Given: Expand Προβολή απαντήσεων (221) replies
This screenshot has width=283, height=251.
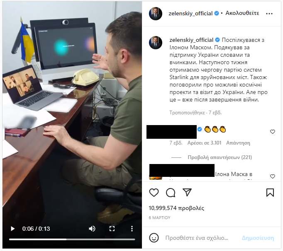Looking at the screenshot, I should click(220, 157).
